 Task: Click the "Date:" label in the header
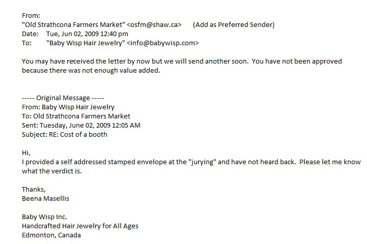[31, 34]
